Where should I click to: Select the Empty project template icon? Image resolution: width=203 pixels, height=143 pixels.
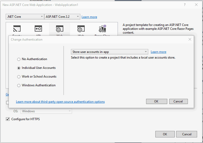[x=17, y=29]
